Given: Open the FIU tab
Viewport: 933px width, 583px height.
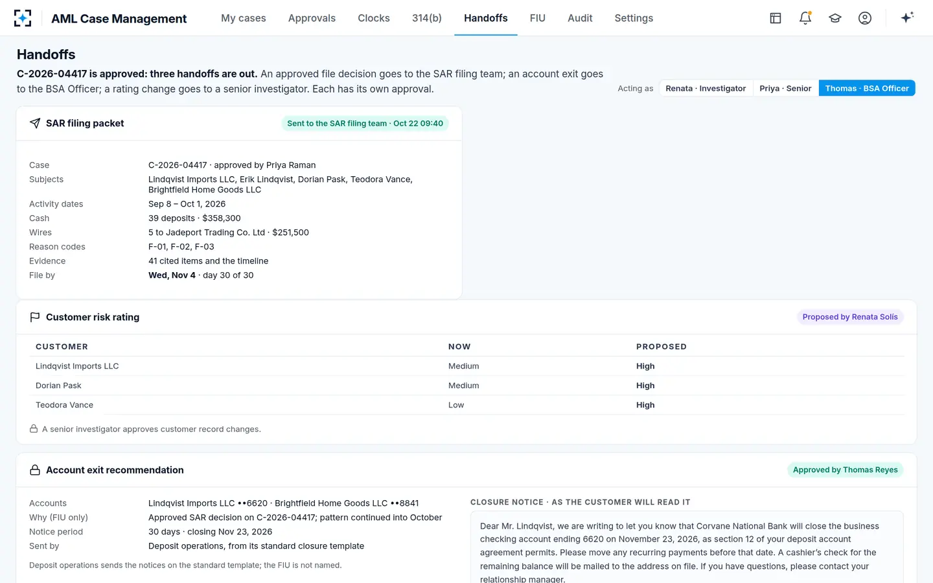Looking at the screenshot, I should [538, 18].
